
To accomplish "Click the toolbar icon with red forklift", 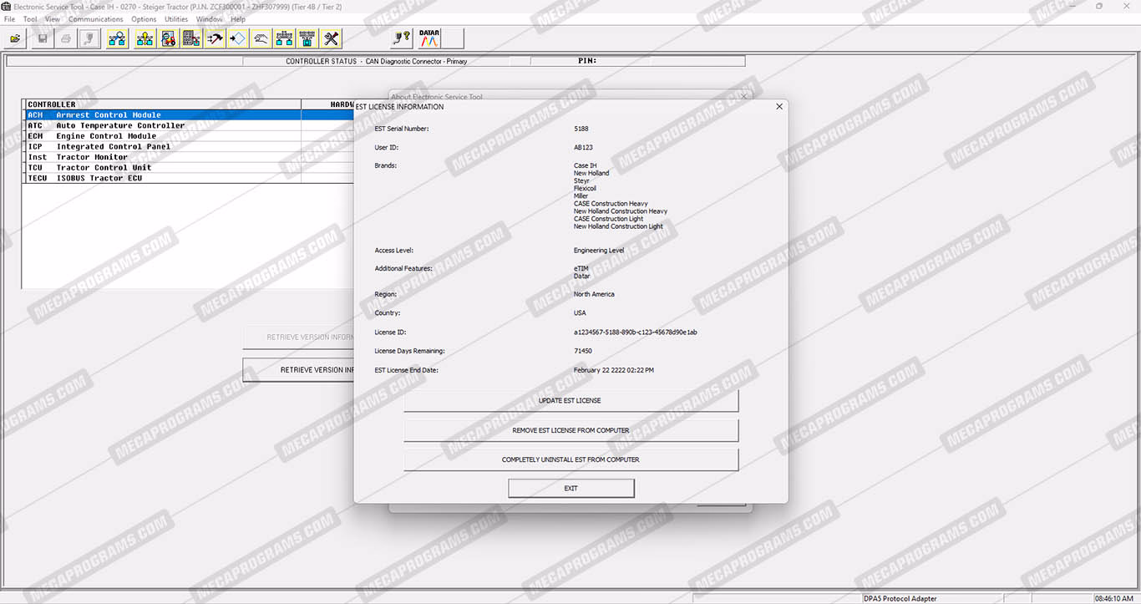I will point(169,38).
